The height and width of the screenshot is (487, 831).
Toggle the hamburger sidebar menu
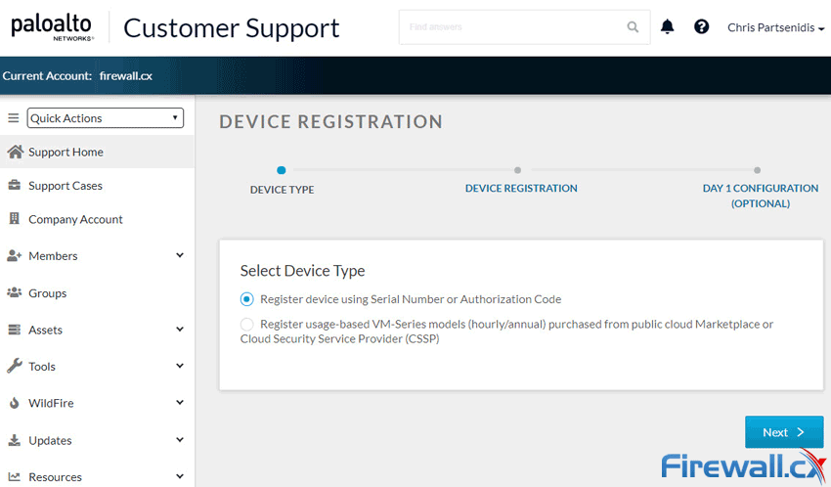(x=14, y=117)
